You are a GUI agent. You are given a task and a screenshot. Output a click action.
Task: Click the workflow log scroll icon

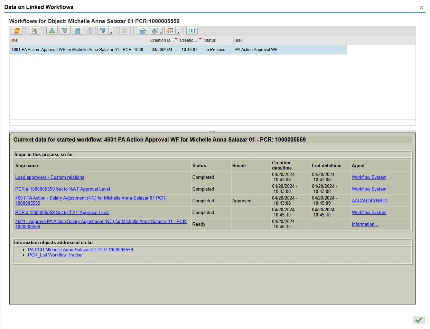[17, 31]
